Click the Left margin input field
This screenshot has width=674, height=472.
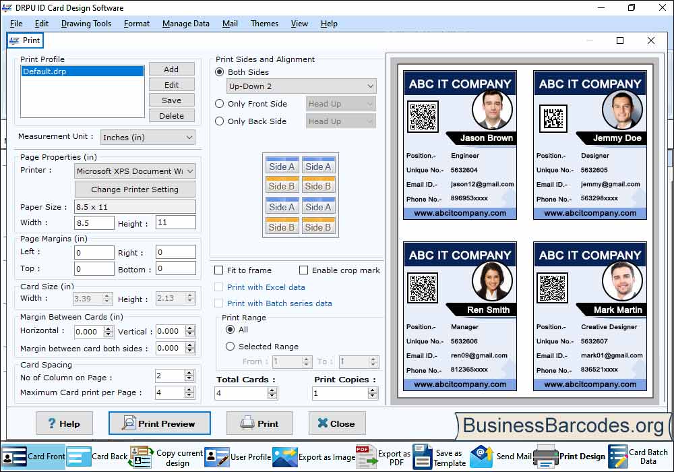coord(94,252)
